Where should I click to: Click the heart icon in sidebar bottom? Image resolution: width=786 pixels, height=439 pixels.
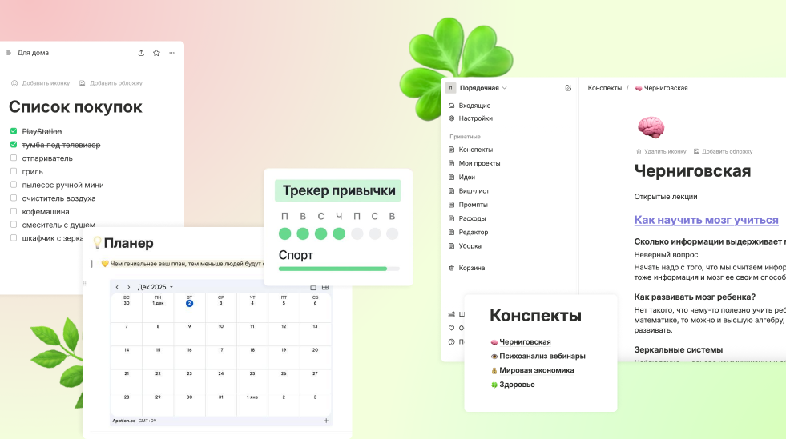point(451,328)
